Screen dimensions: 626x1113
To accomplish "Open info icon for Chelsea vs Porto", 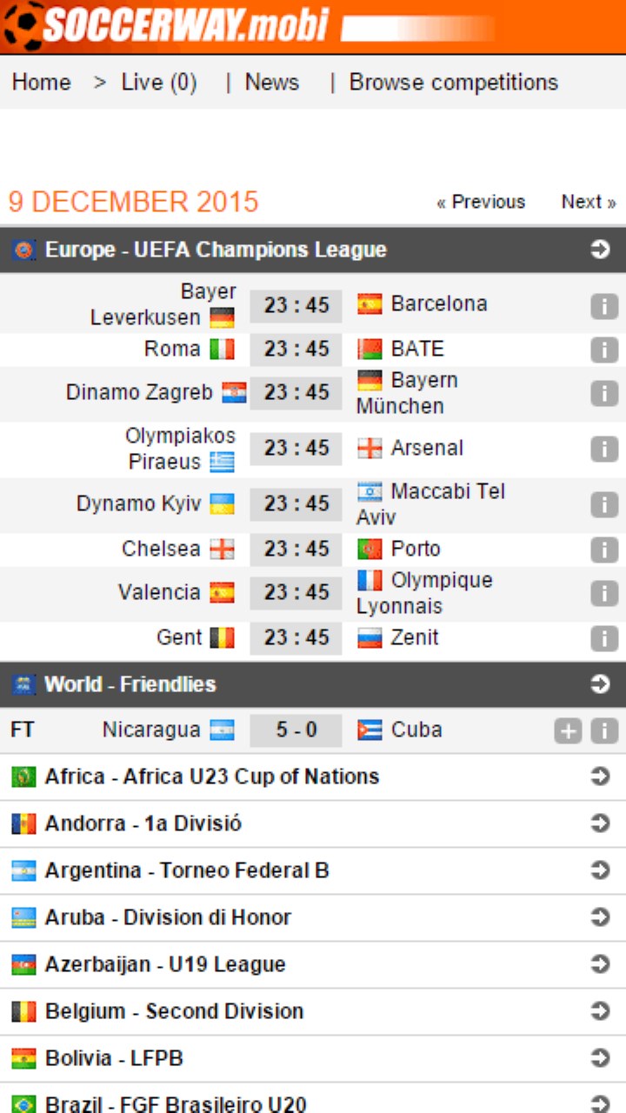I will [x=603, y=550].
